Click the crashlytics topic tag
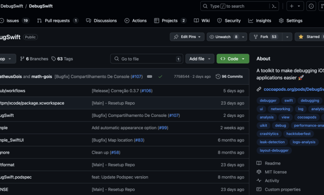324x195 pixels. [269, 134]
